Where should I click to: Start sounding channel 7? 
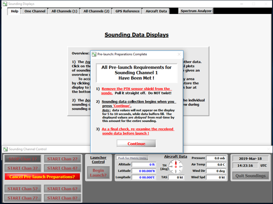coord(23,198)
